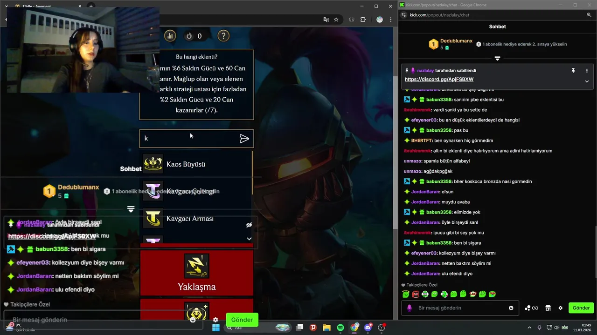Screen dimensions: 597x335
Task: Expand overlay pinned message chevron
Action: coord(249,239)
